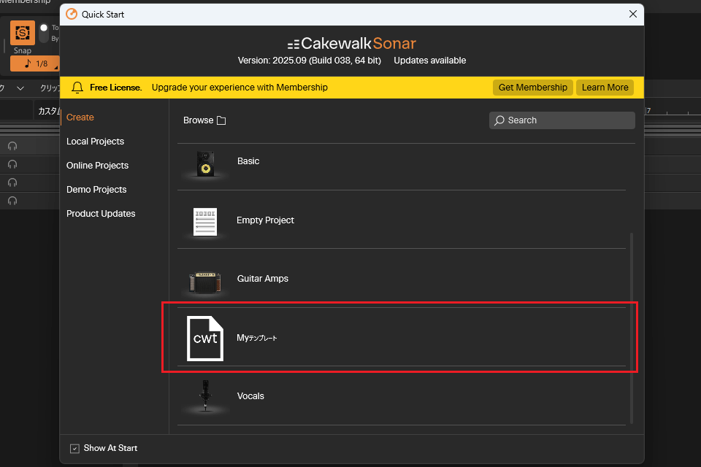Uncheck the Show At Start checkbox
The width and height of the screenshot is (701, 467).
point(74,449)
